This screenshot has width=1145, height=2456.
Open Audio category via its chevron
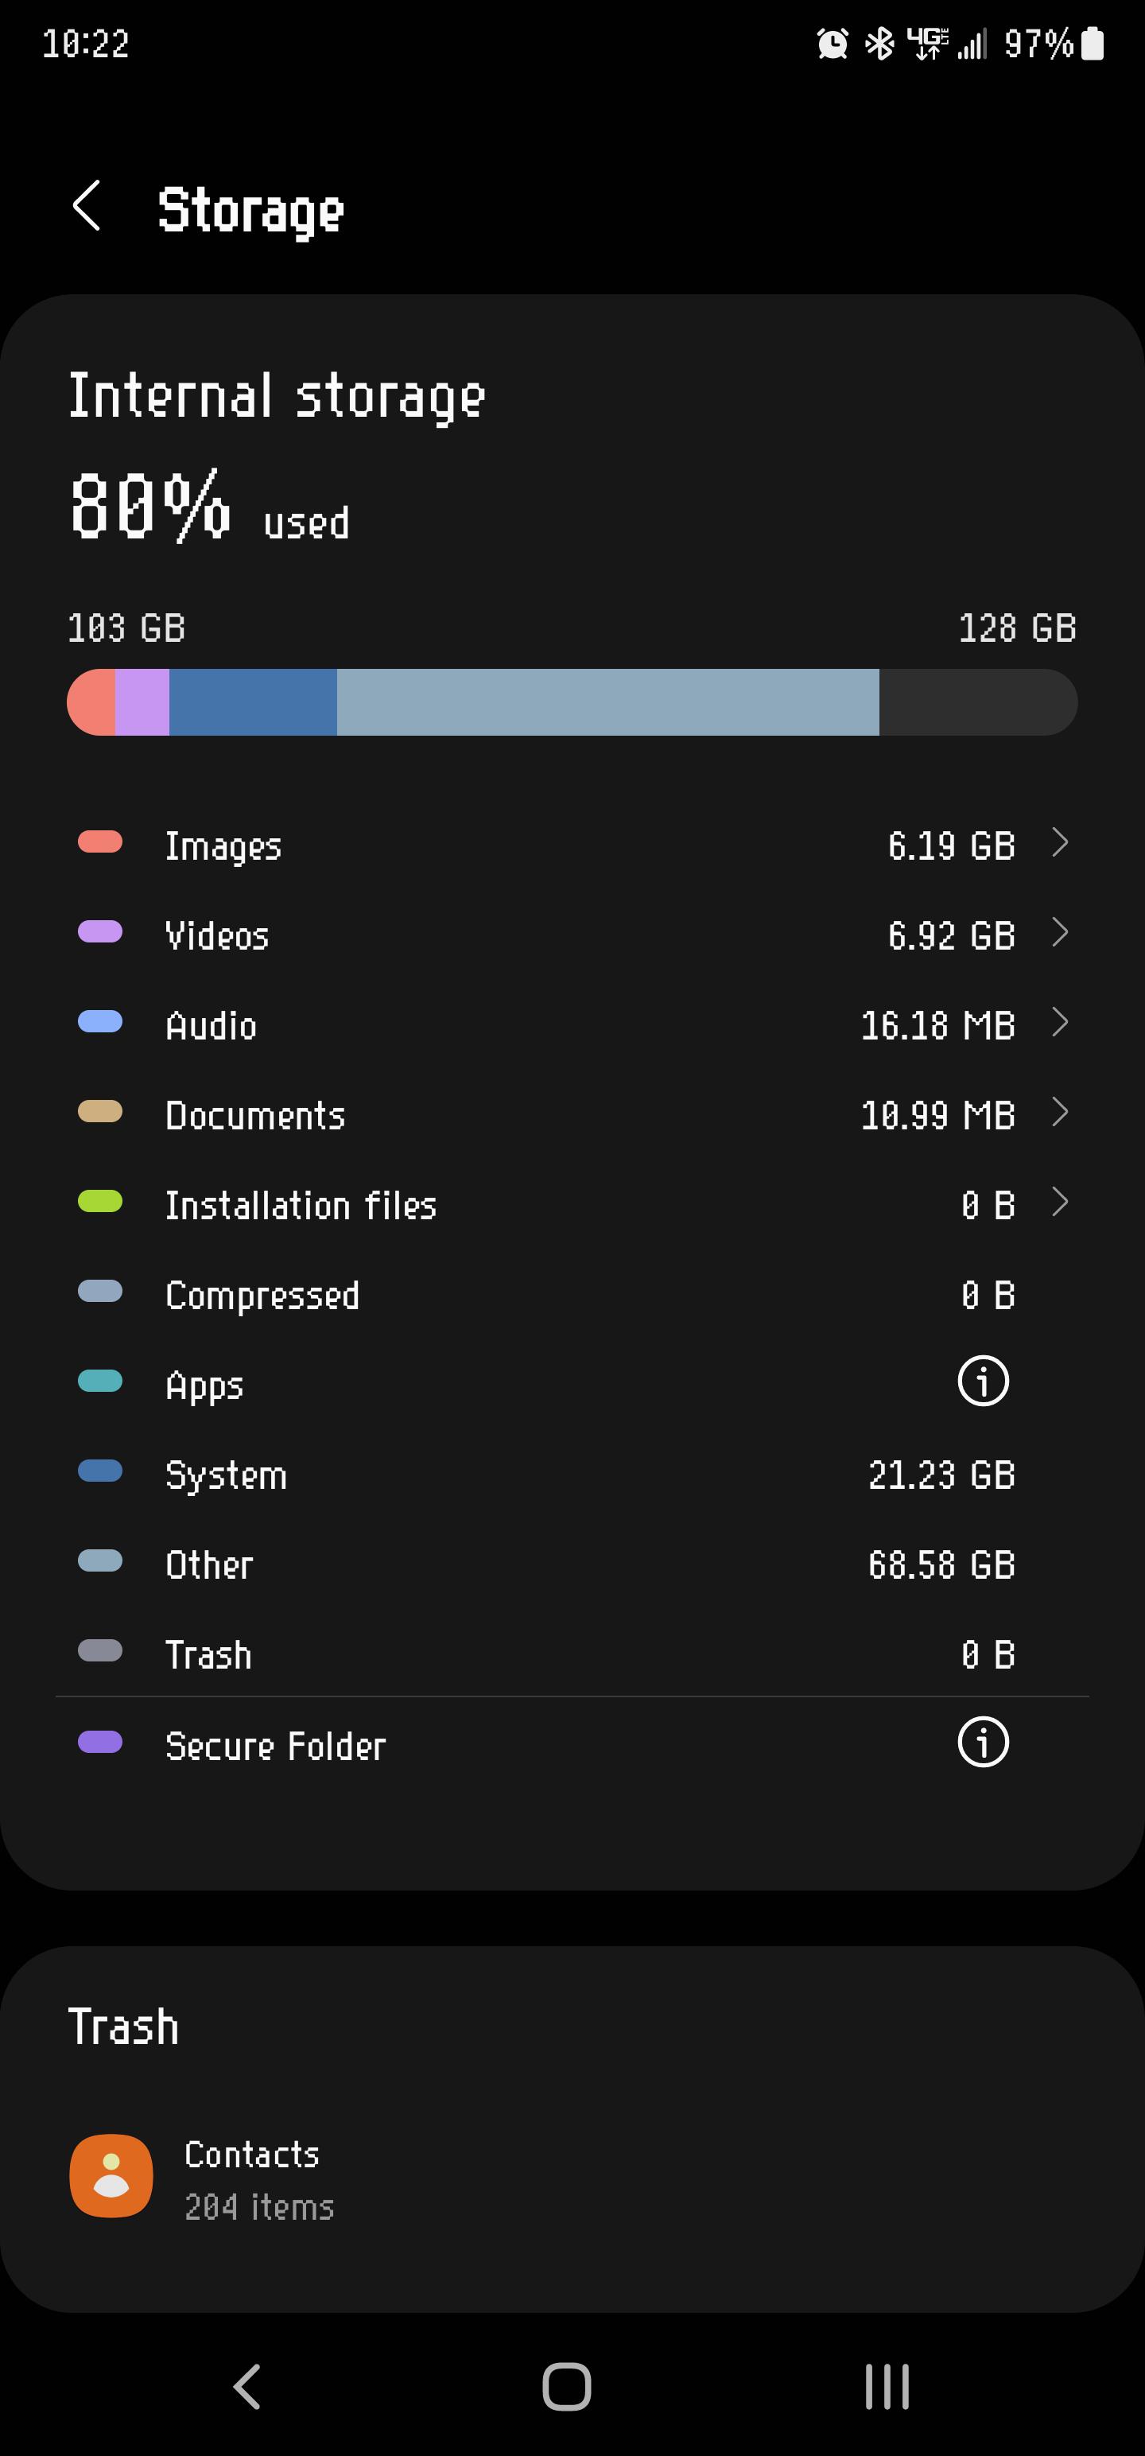1059,1022
